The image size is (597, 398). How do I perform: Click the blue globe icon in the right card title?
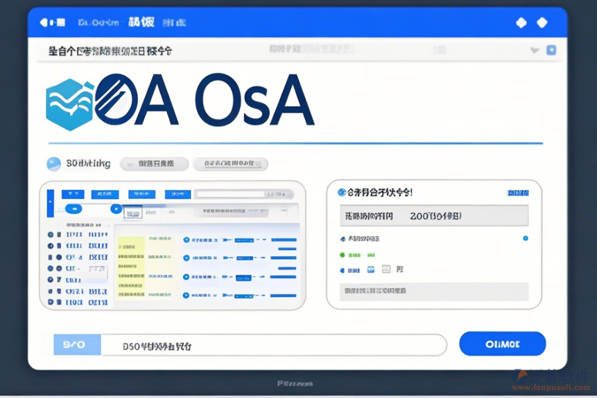coord(342,192)
